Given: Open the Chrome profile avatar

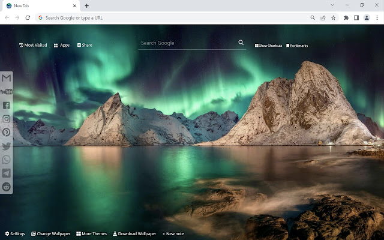Looking at the screenshot, I should (x=367, y=17).
